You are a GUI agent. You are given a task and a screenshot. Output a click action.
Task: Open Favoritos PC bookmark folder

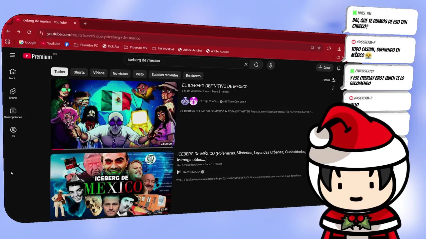86,45
